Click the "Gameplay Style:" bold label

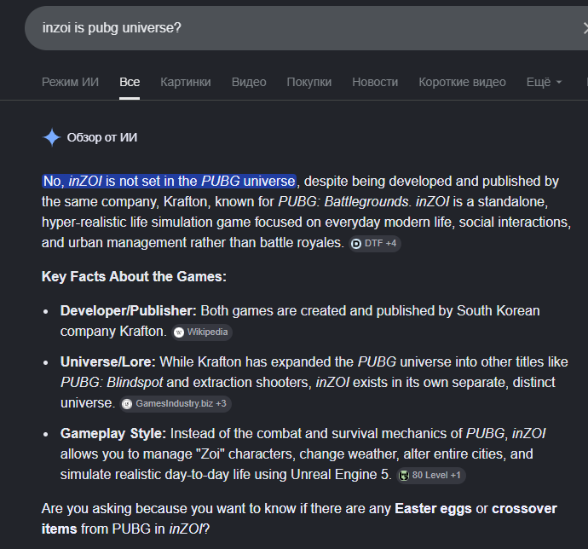[112, 433]
